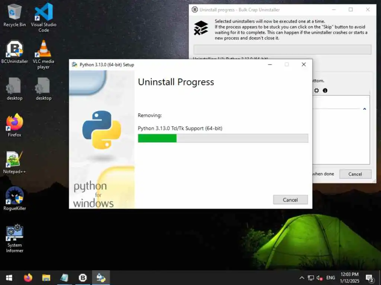Collapse the list using the blue chevron
This screenshot has height=285, width=381.
coord(365,109)
